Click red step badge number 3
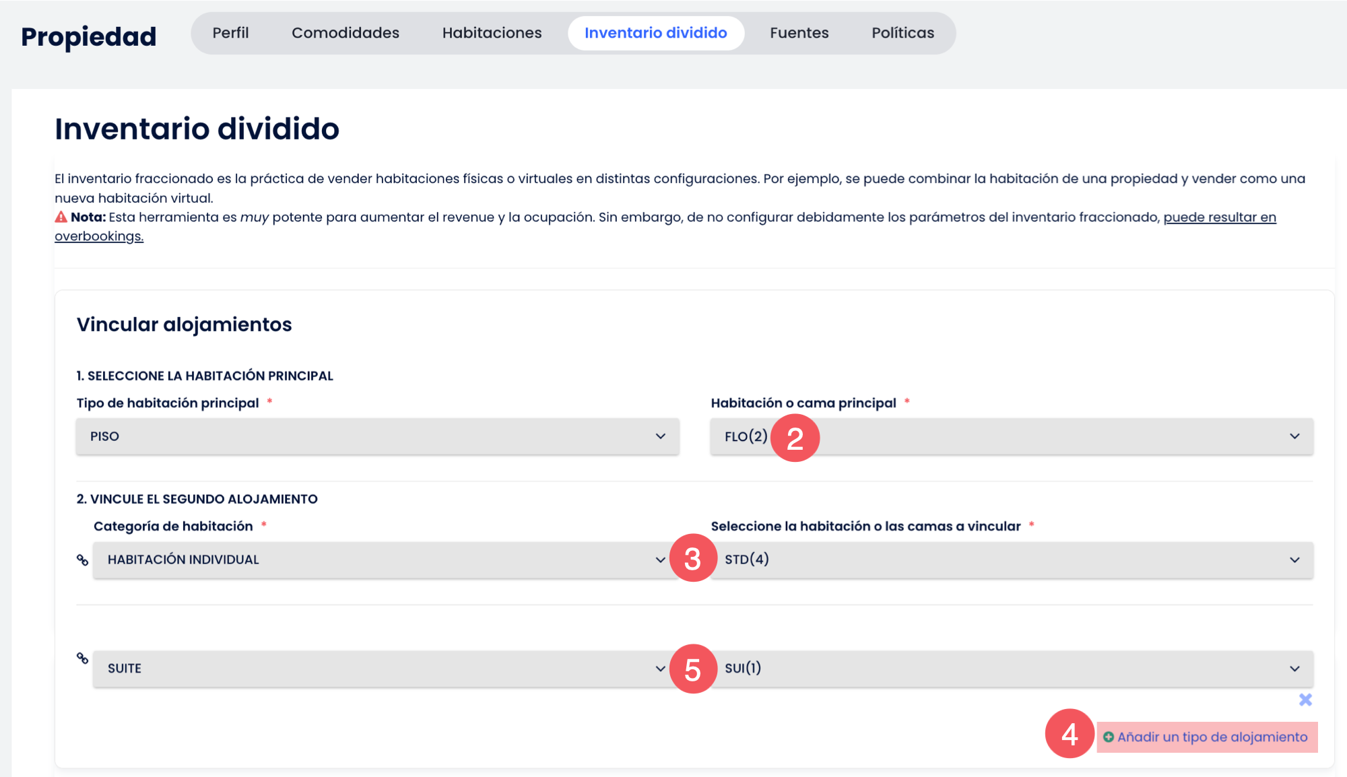Screen dimensions: 1347x777 pyautogui.click(x=692, y=558)
